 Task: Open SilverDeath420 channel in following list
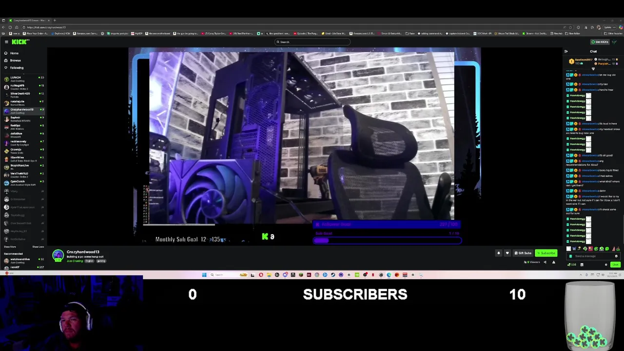[23, 94]
